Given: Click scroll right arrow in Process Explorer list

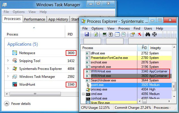Looking at the screenshot, I should coord(169,101).
